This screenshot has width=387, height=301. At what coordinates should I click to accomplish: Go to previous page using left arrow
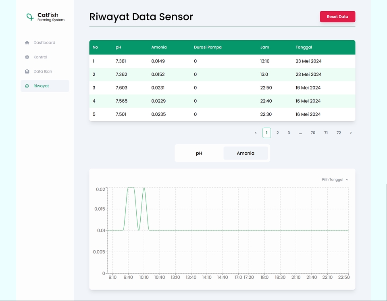[x=256, y=133]
